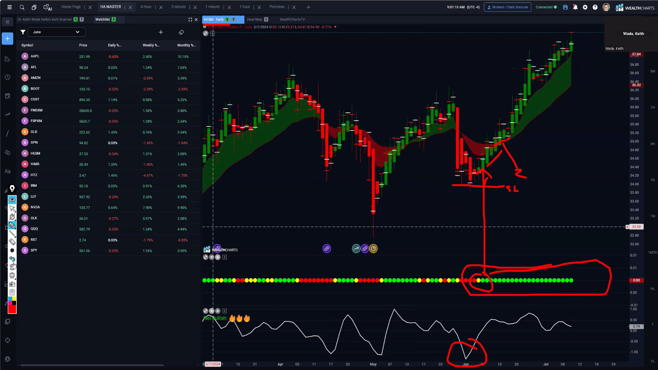Toggle annotation visibility eye icon

tap(12, 200)
